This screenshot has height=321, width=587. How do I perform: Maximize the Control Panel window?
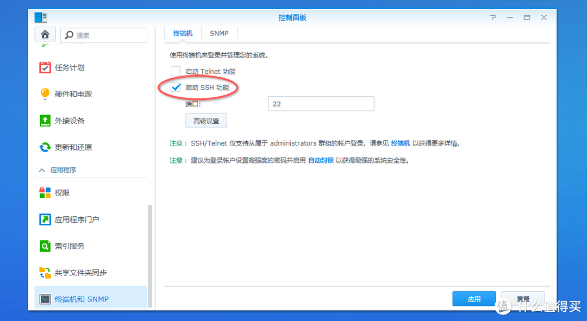click(x=527, y=17)
